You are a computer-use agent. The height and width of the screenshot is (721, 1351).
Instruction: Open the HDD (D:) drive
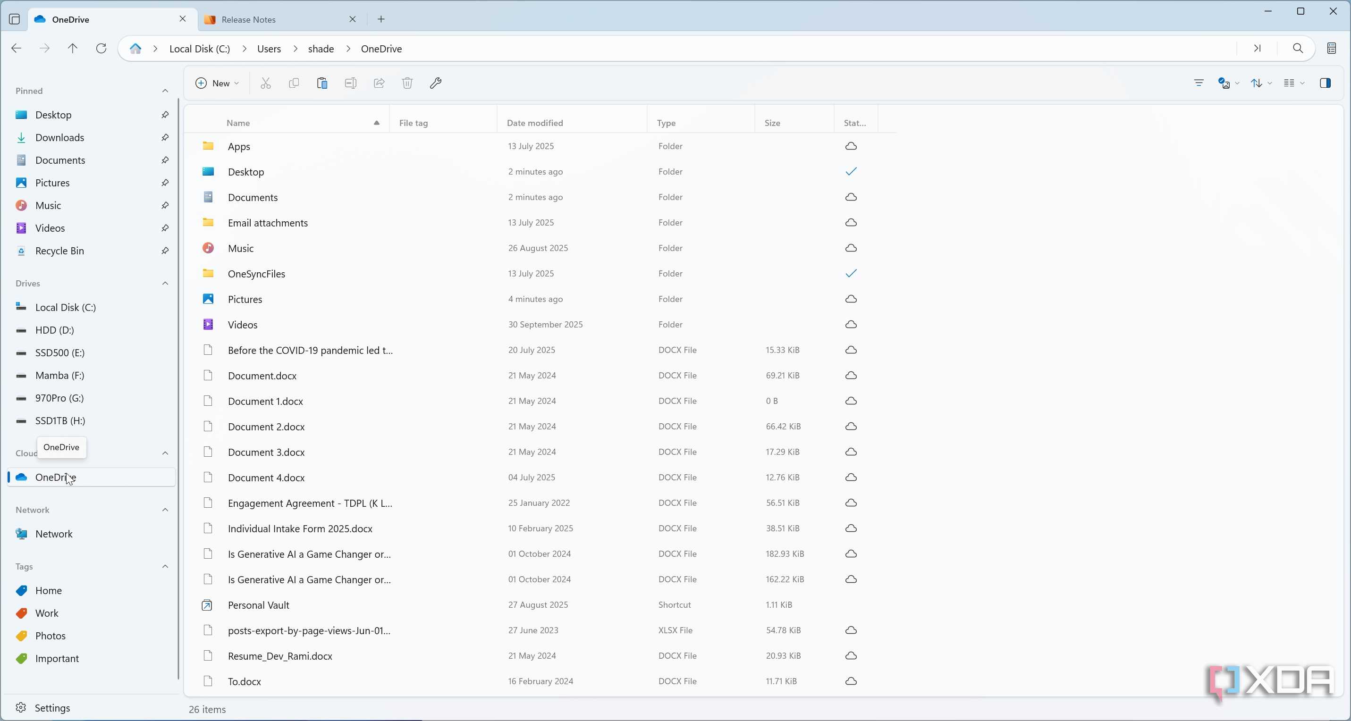[x=91, y=330]
